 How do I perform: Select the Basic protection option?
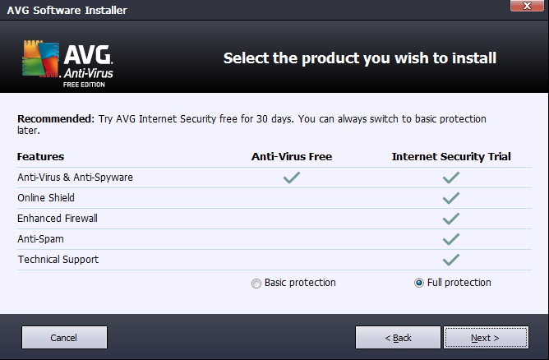pos(257,283)
